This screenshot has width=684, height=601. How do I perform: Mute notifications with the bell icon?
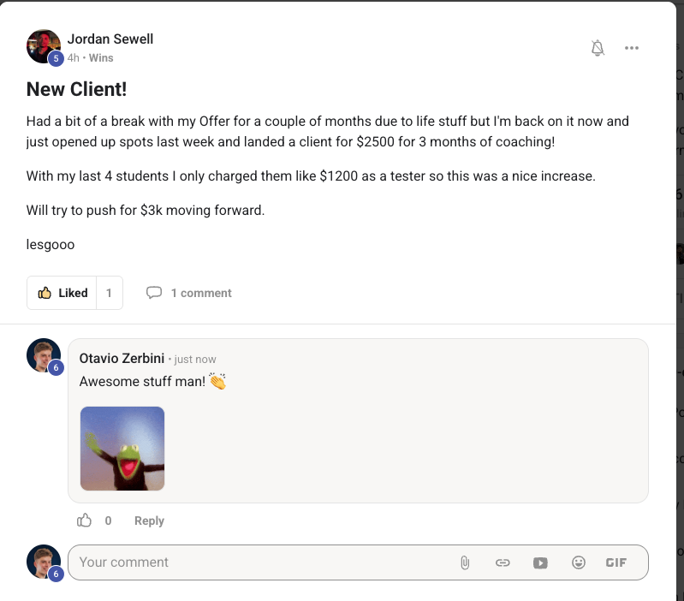[x=598, y=48]
